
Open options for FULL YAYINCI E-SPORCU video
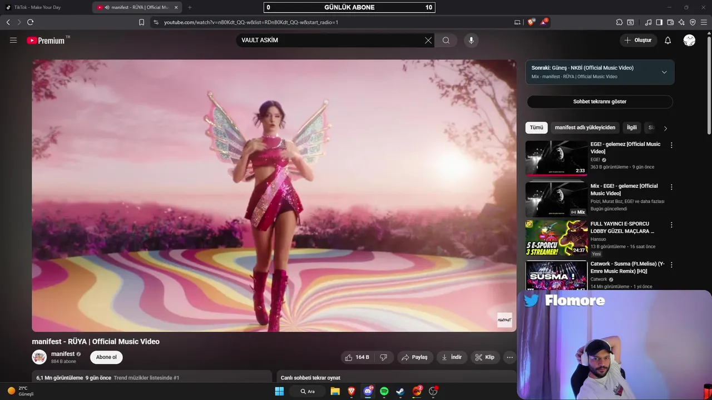671,225
